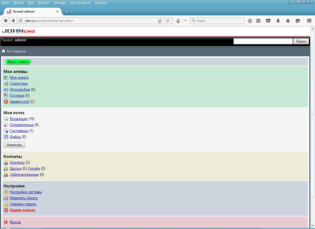The height and width of the screenshot is (229, 315).
Task: Click the Админ-клуб prohibited icon
Action: click(6, 102)
